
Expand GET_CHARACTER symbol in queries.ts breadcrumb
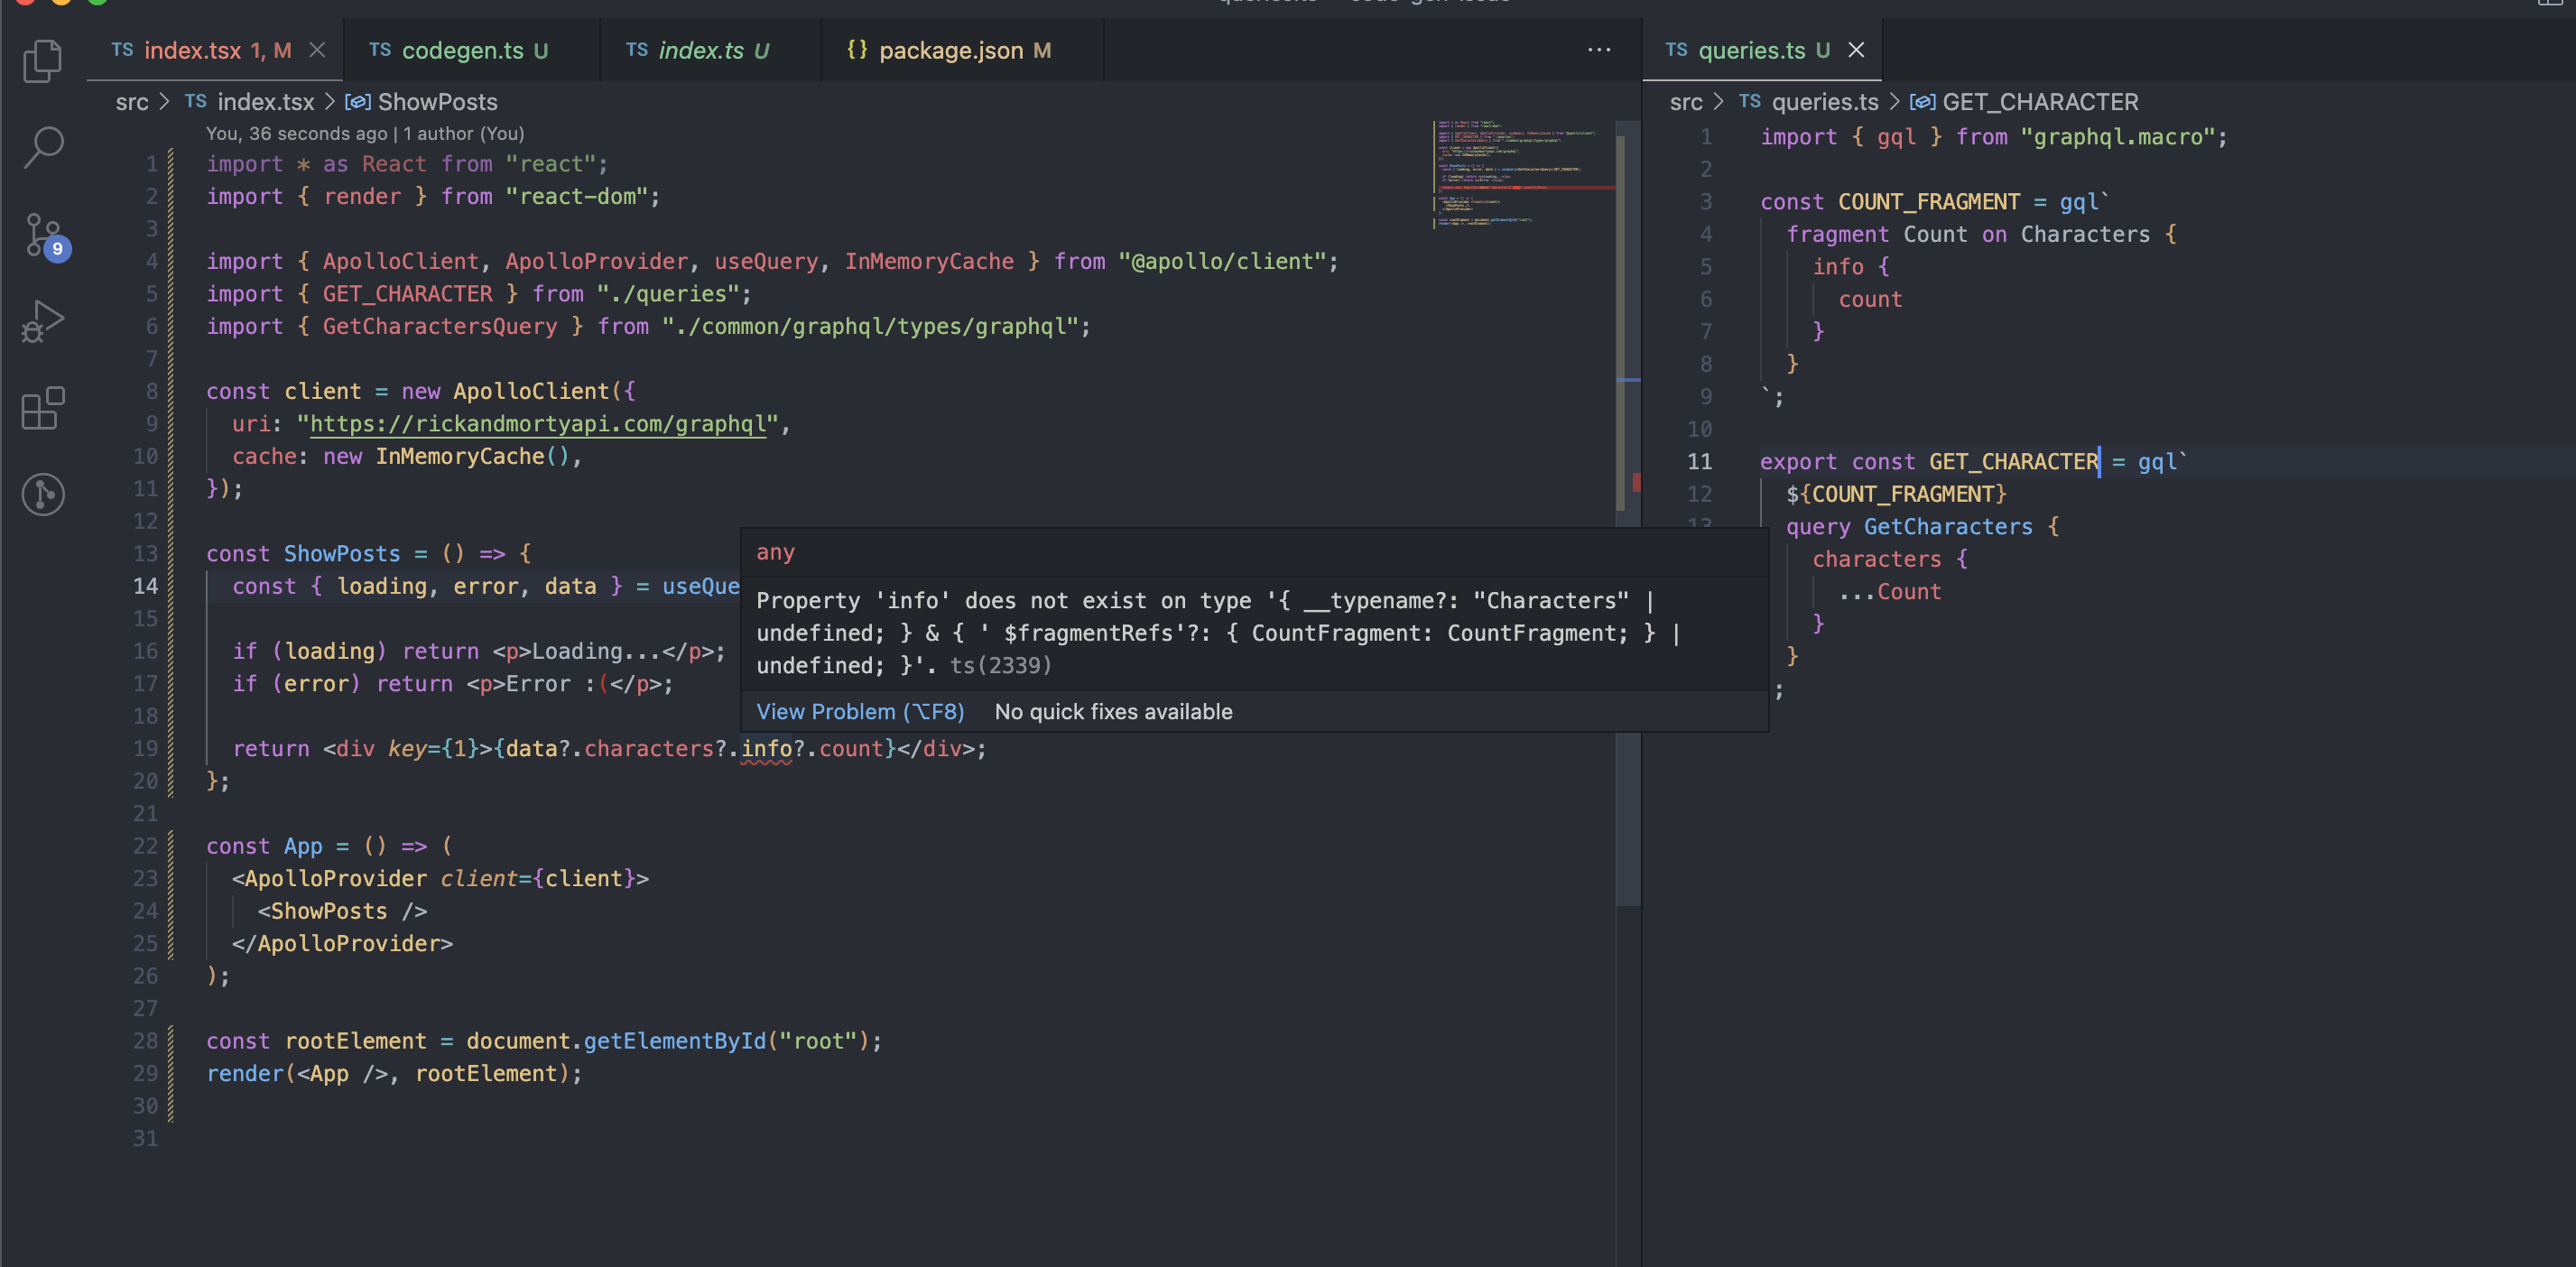tap(2039, 102)
